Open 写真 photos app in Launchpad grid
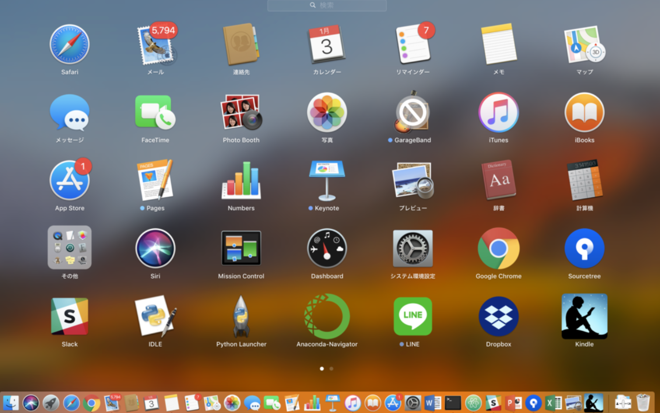 pyautogui.click(x=327, y=112)
